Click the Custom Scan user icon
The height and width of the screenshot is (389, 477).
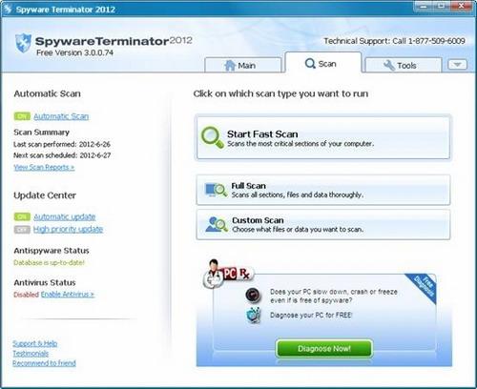click(217, 224)
